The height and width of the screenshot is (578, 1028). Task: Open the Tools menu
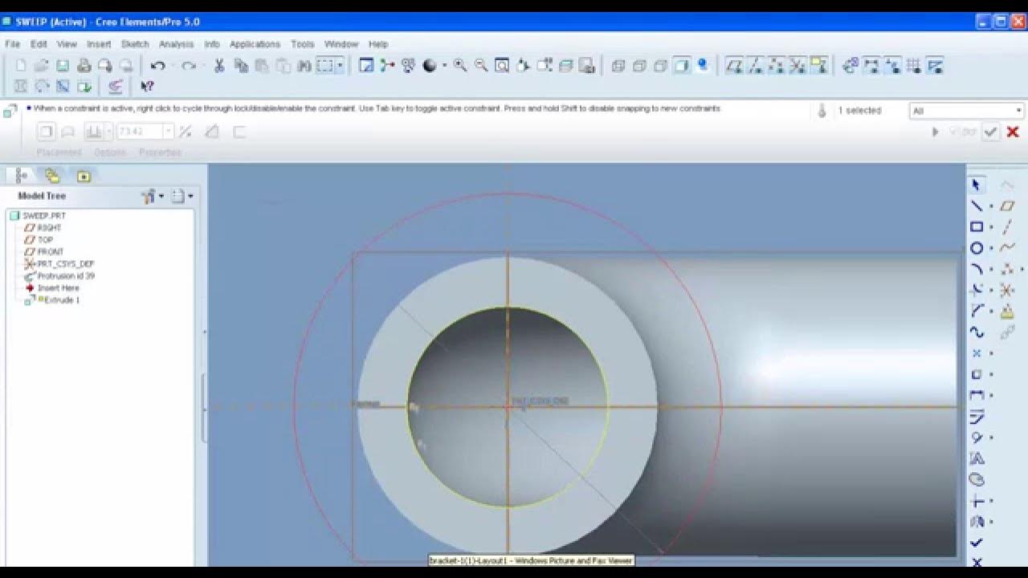click(302, 44)
